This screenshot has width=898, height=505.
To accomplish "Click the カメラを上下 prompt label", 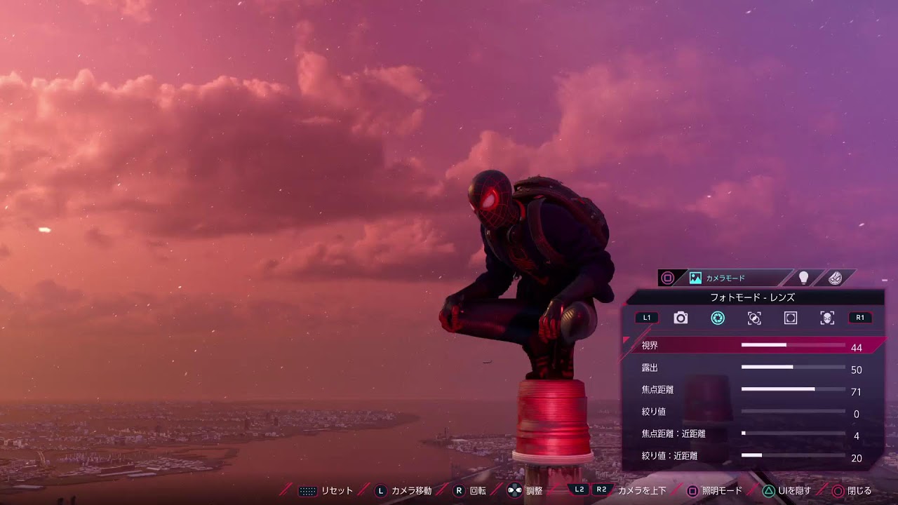I will [642, 491].
